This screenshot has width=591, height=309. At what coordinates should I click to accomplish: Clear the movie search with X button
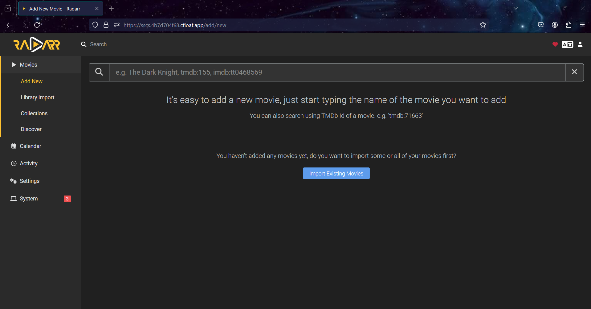574,72
